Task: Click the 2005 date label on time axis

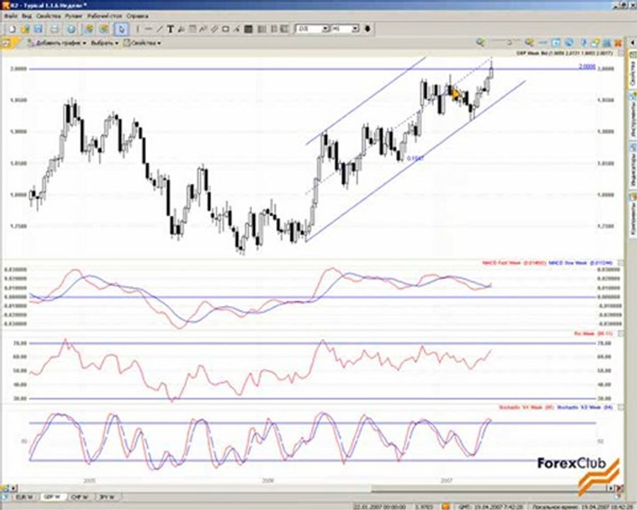Action: click(x=89, y=481)
